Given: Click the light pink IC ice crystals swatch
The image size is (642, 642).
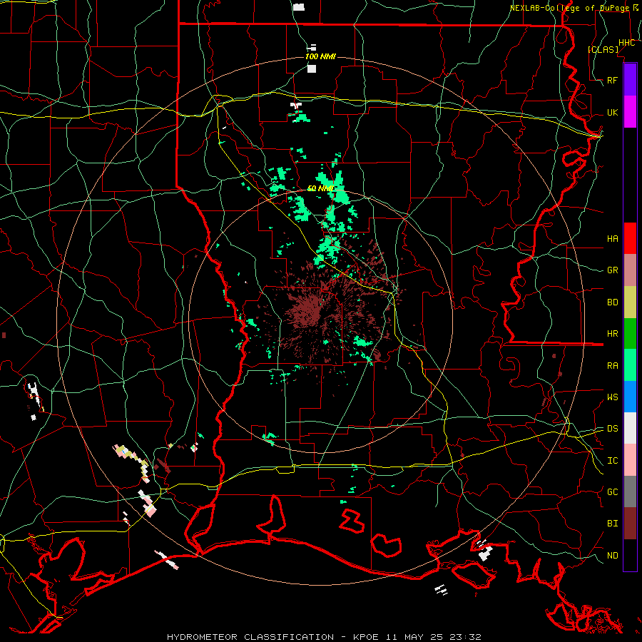Looking at the screenshot, I should [x=630, y=460].
